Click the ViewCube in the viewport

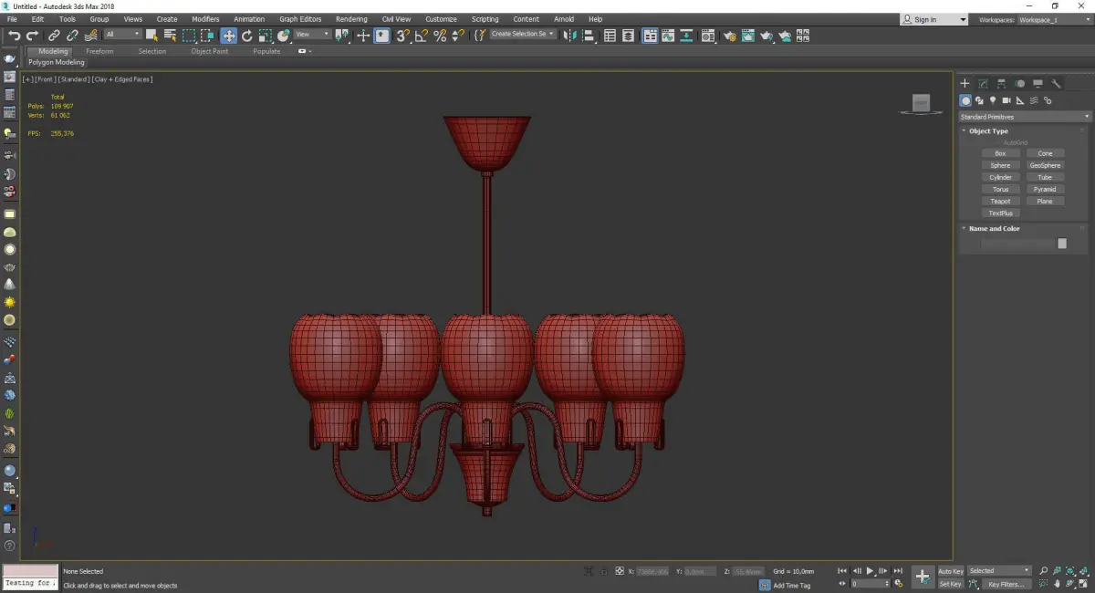click(921, 104)
